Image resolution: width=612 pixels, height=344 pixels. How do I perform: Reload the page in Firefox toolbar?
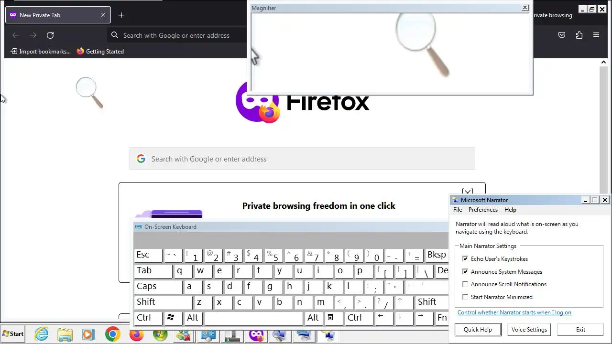pos(50,35)
